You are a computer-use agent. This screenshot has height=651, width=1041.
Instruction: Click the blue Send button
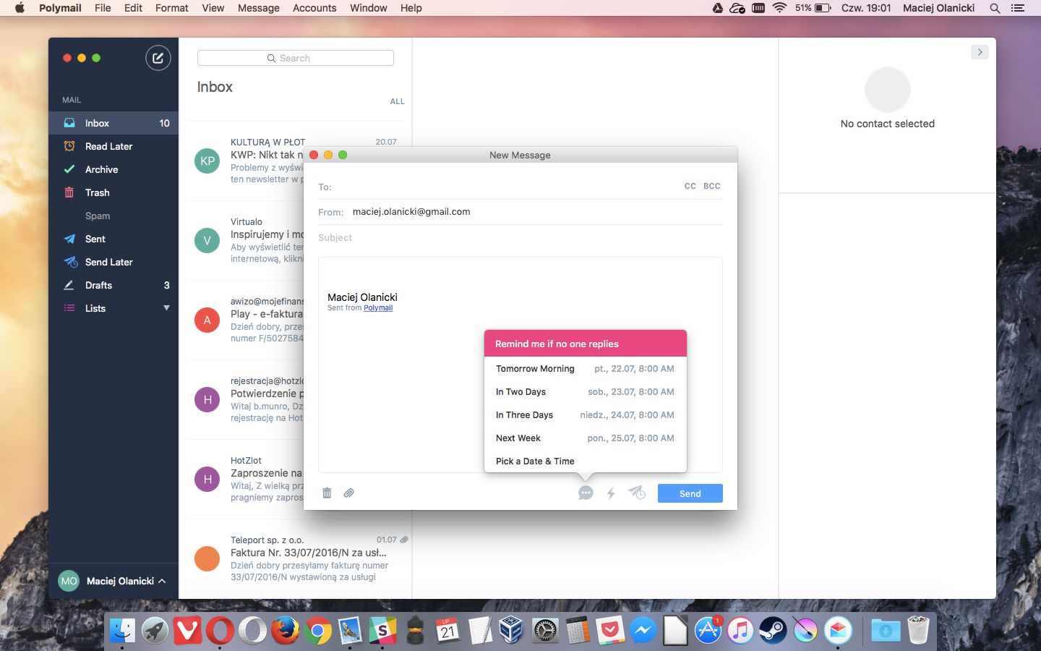click(x=690, y=493)
